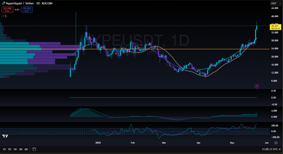Click the 2025 label on time axis
Viewport: 283px width, 154px height.
[98, 143]
